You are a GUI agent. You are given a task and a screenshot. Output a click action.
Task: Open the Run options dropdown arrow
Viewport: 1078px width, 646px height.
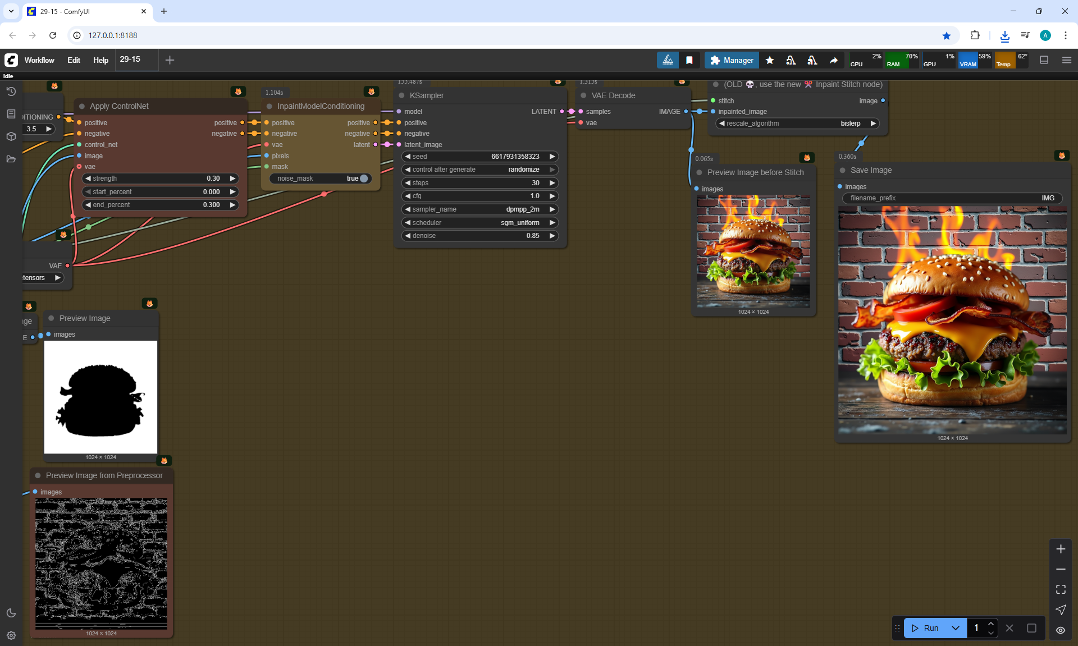click(x=955, y=628)
